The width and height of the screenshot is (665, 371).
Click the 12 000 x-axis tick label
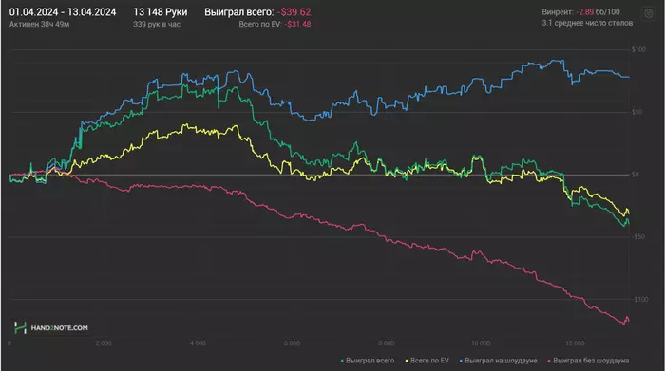pos(575,343)
